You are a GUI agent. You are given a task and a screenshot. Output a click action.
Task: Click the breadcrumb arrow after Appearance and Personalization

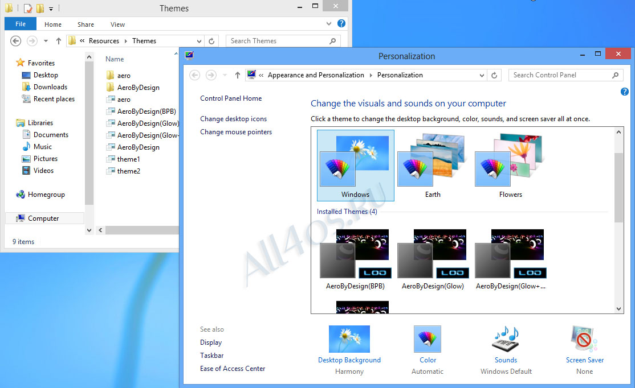pos(371,75)
